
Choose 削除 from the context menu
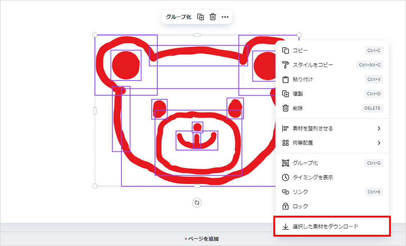[332, 108]
